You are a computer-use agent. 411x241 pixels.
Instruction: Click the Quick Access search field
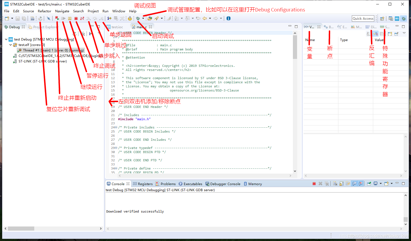[363, 18]
